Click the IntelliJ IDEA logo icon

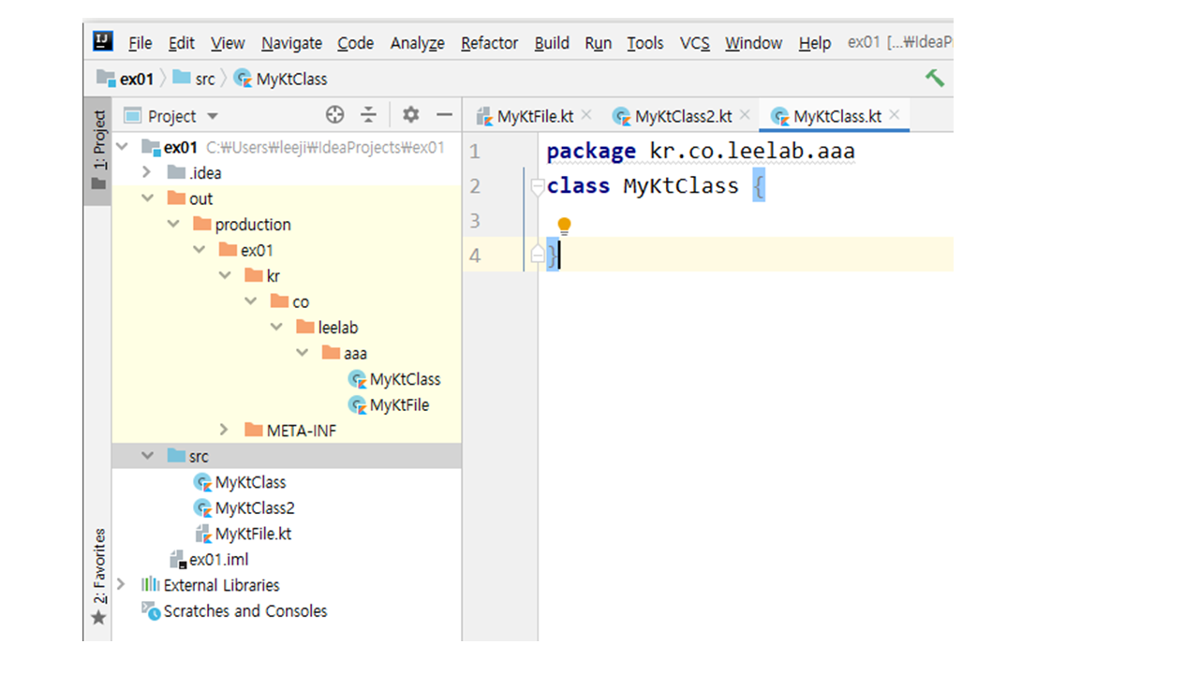(103, 42)
